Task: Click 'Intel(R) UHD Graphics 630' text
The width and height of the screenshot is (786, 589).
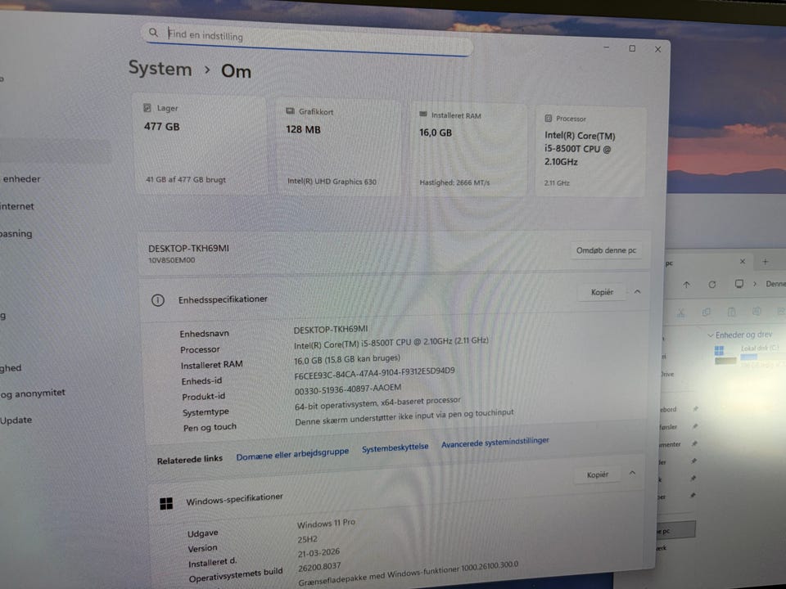Action: pyautogui.click(x=332, y=182)
